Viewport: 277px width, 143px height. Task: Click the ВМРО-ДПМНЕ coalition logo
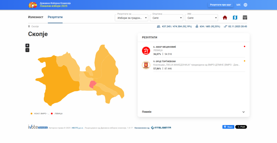point(146,65)
